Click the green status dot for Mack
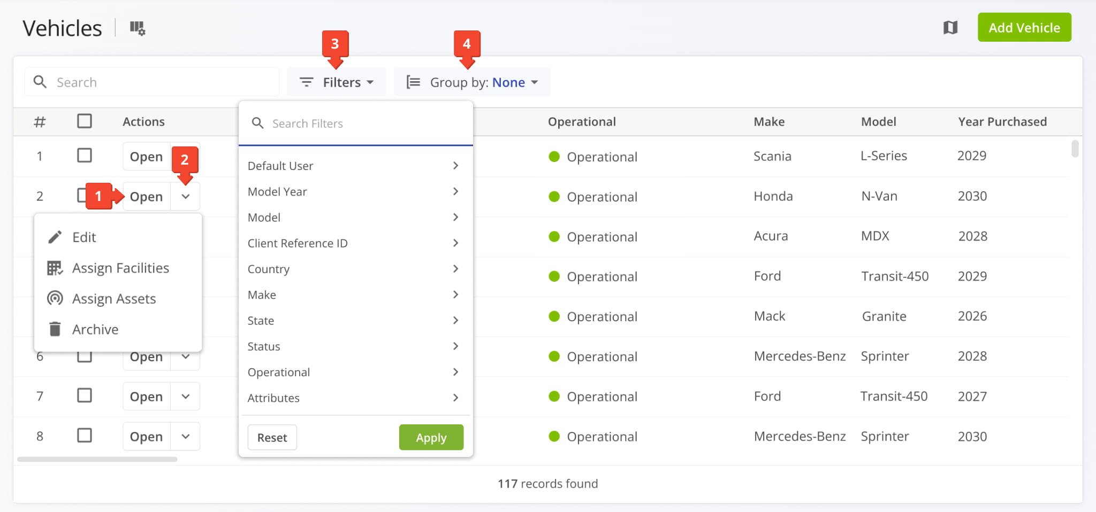 pyautogui.click(x=554, y=316)
